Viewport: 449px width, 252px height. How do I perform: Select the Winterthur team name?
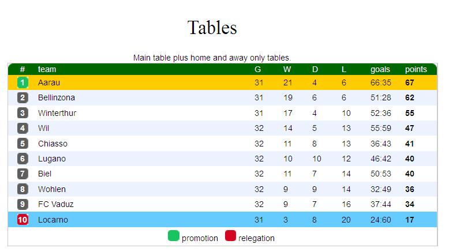click(57, 113)
